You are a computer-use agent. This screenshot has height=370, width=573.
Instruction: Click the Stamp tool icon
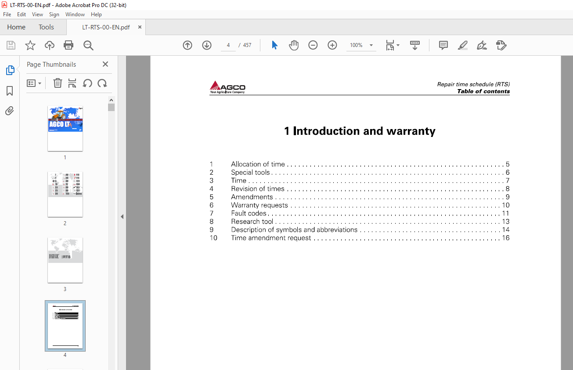pyautogui.click(x=501, y=45)
